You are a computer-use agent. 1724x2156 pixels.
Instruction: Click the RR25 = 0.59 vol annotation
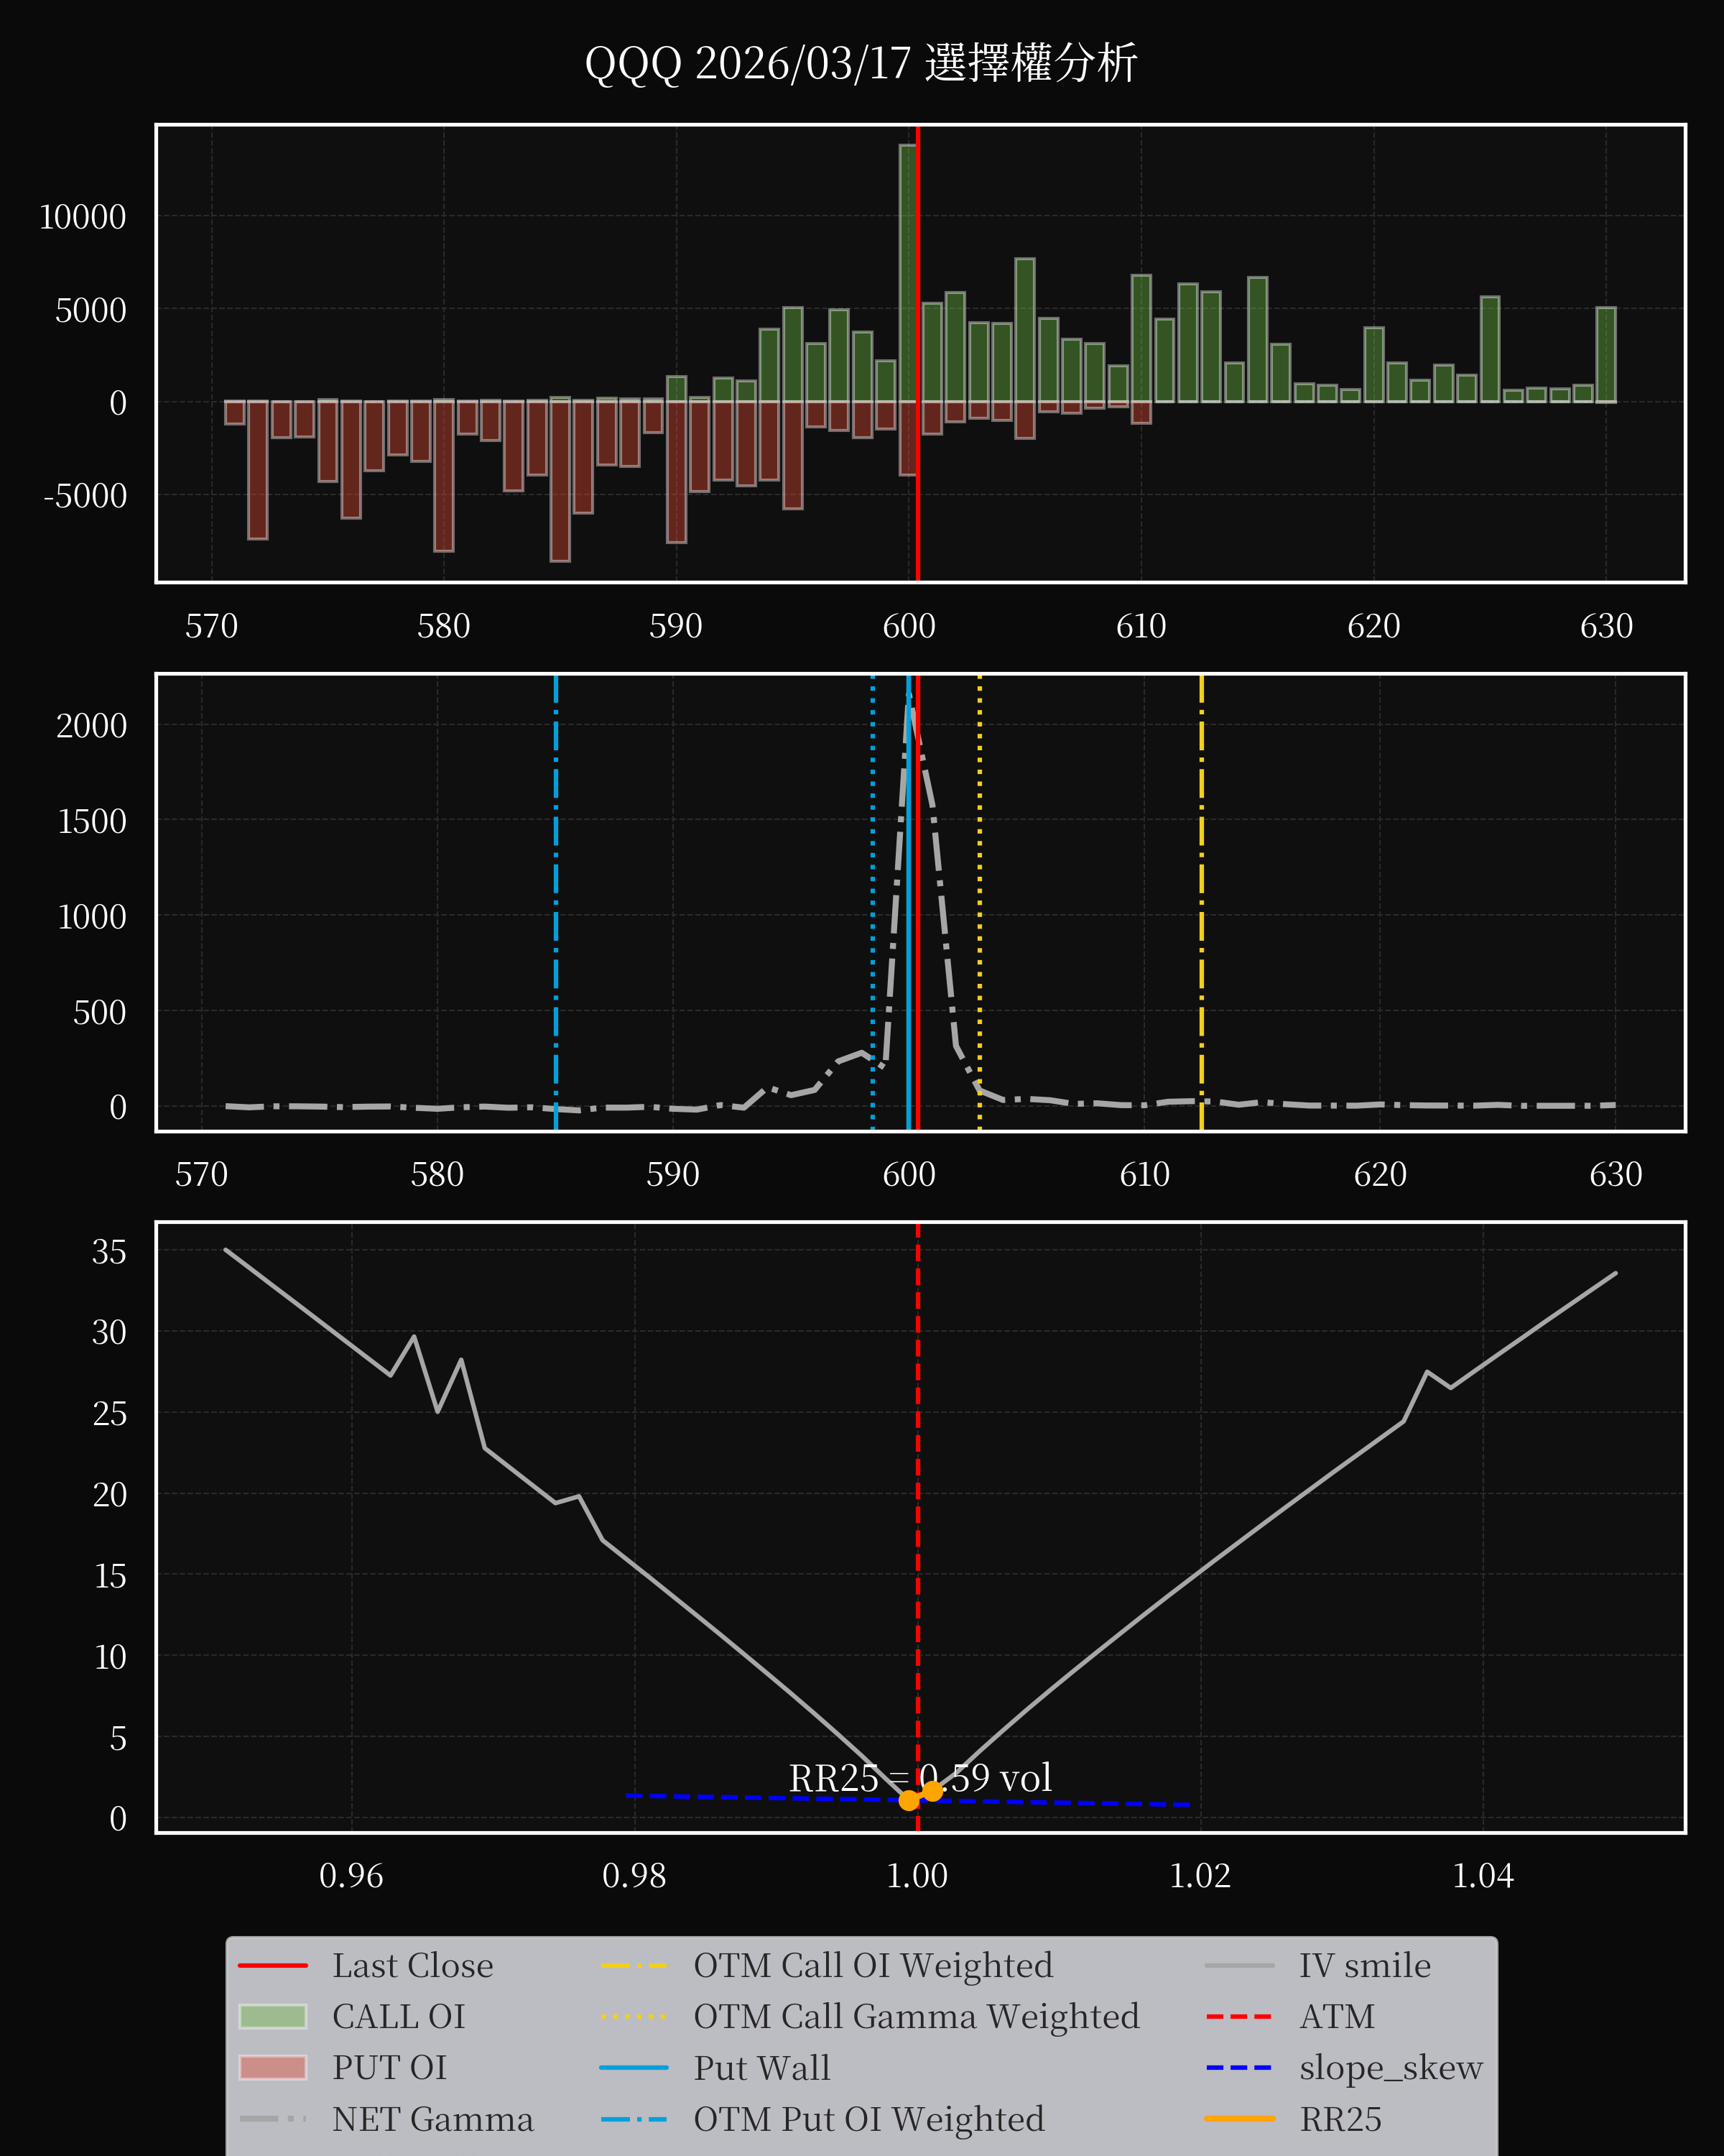pyautogui.click(x=919, y=1778)
